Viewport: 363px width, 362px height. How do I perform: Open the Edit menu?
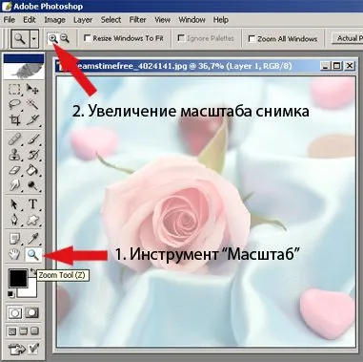30,20
